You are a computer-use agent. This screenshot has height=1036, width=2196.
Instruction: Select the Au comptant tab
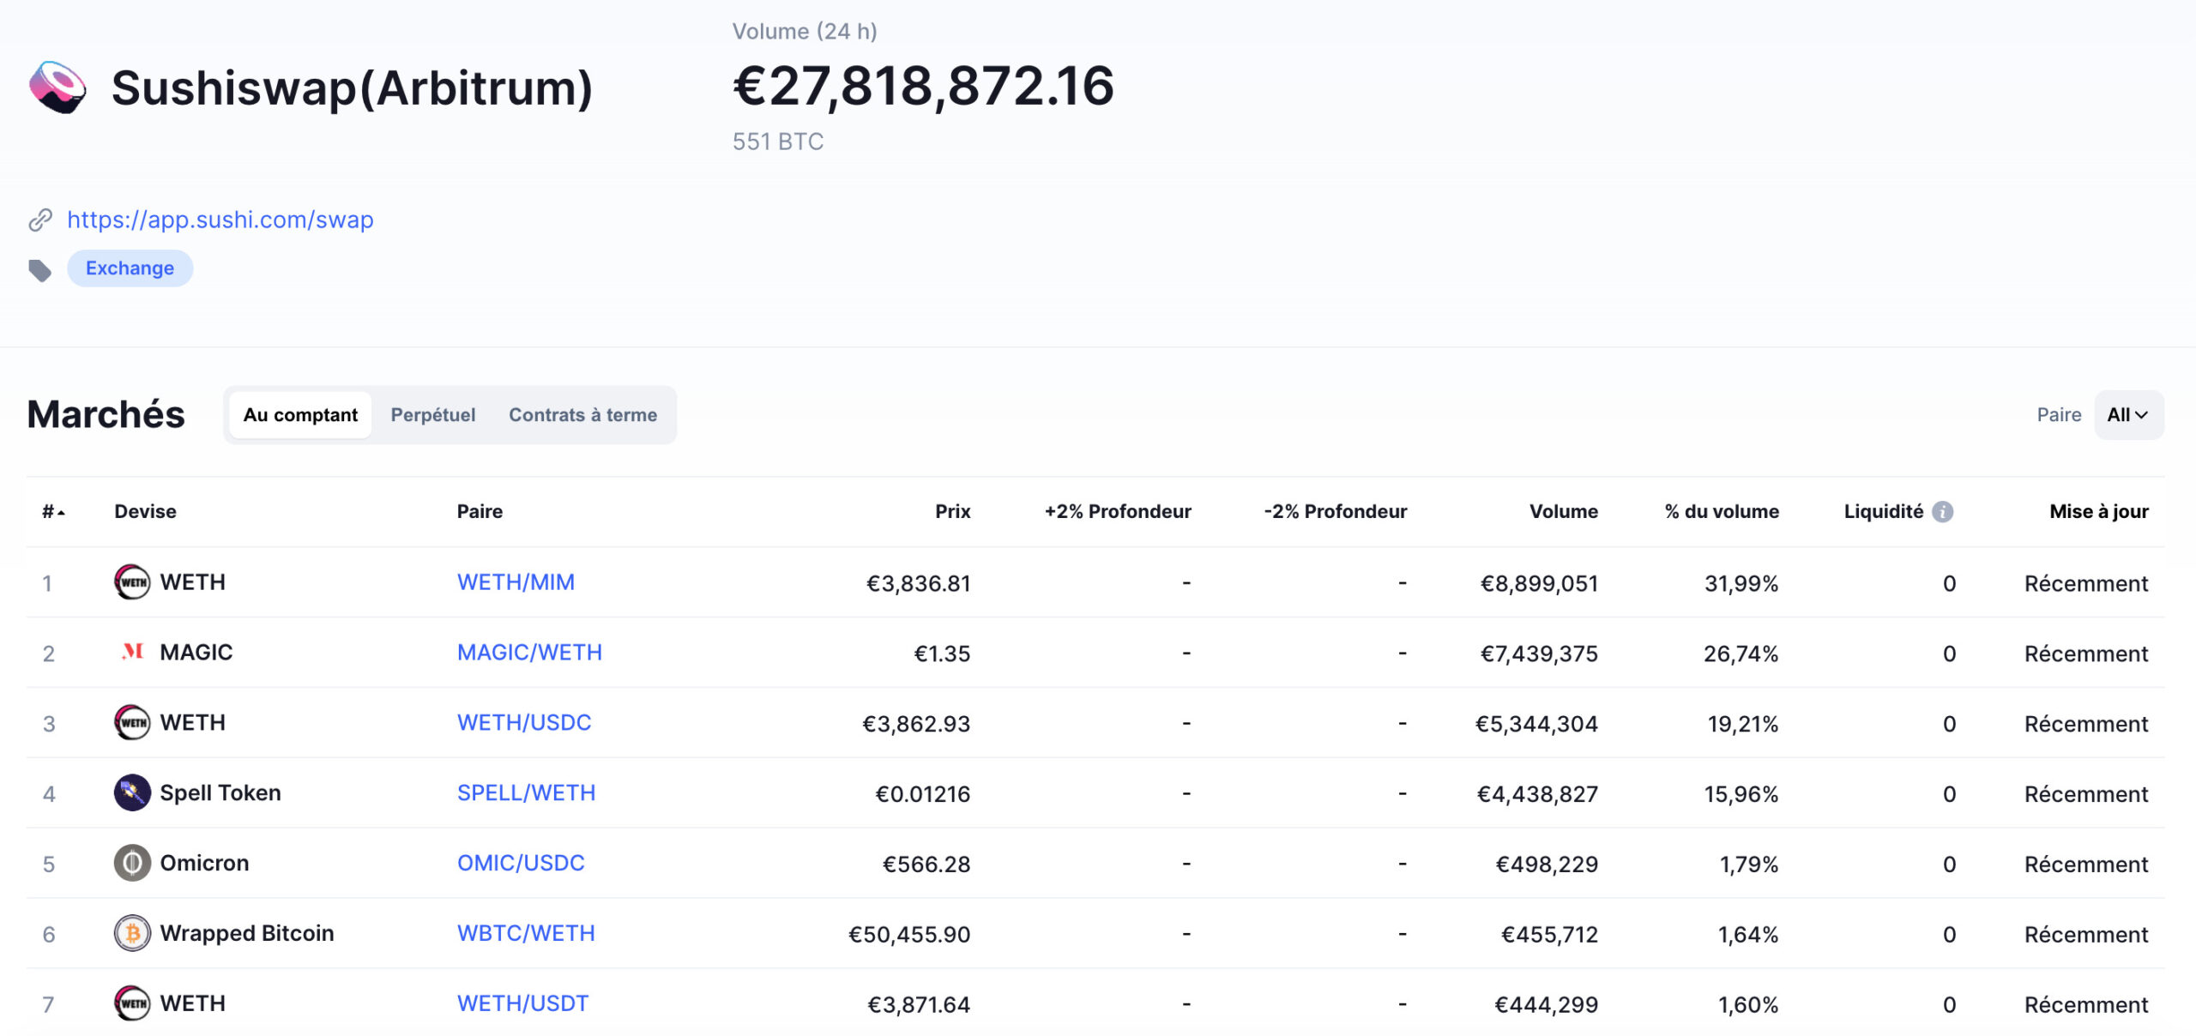click(x=300, y=415)
